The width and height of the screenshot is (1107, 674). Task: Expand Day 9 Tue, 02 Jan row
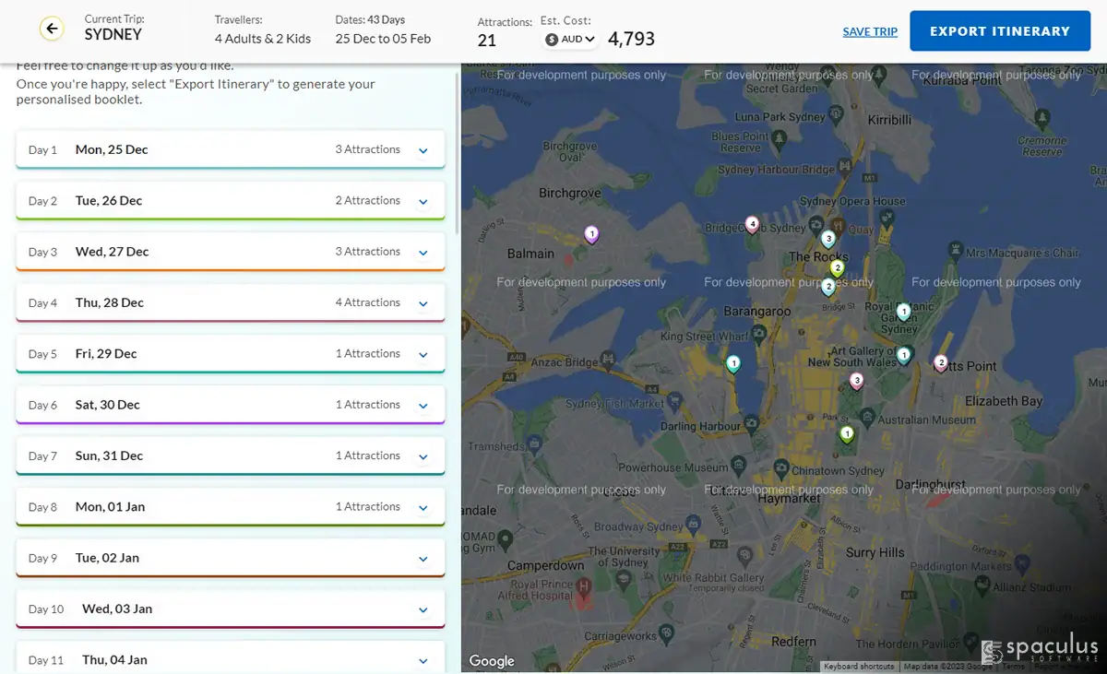point(231,558)
